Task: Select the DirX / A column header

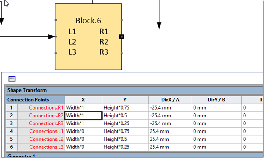Action: point(170,100)
